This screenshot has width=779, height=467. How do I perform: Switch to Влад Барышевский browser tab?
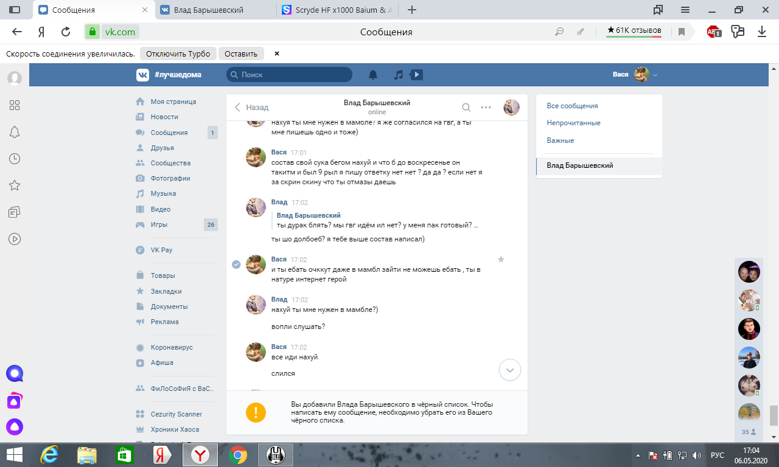tap(208, 10)
